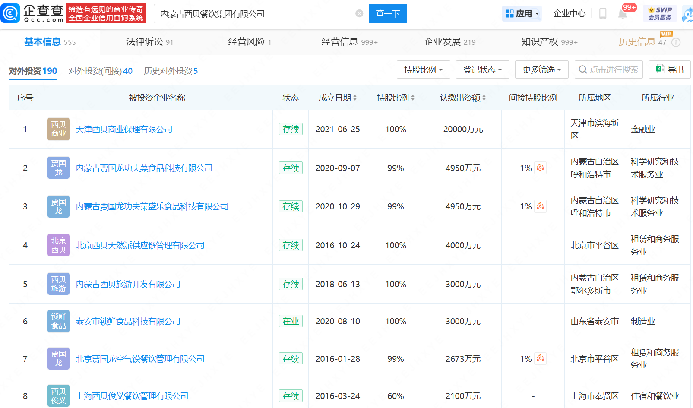Expand the 登记状态 filter dropdown
Image resolution: width=693 pixels, height=408 pixels.
pyautogui.click(x=482, y=70)
